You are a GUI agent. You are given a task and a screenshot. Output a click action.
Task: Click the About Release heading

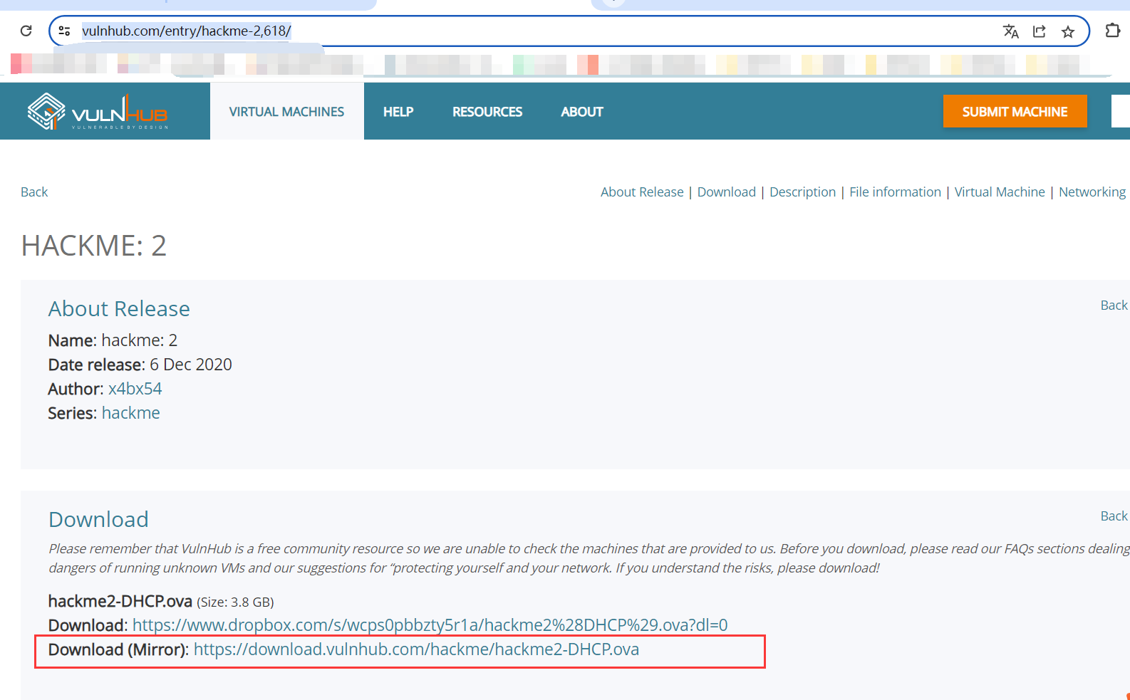pos(119,309)
